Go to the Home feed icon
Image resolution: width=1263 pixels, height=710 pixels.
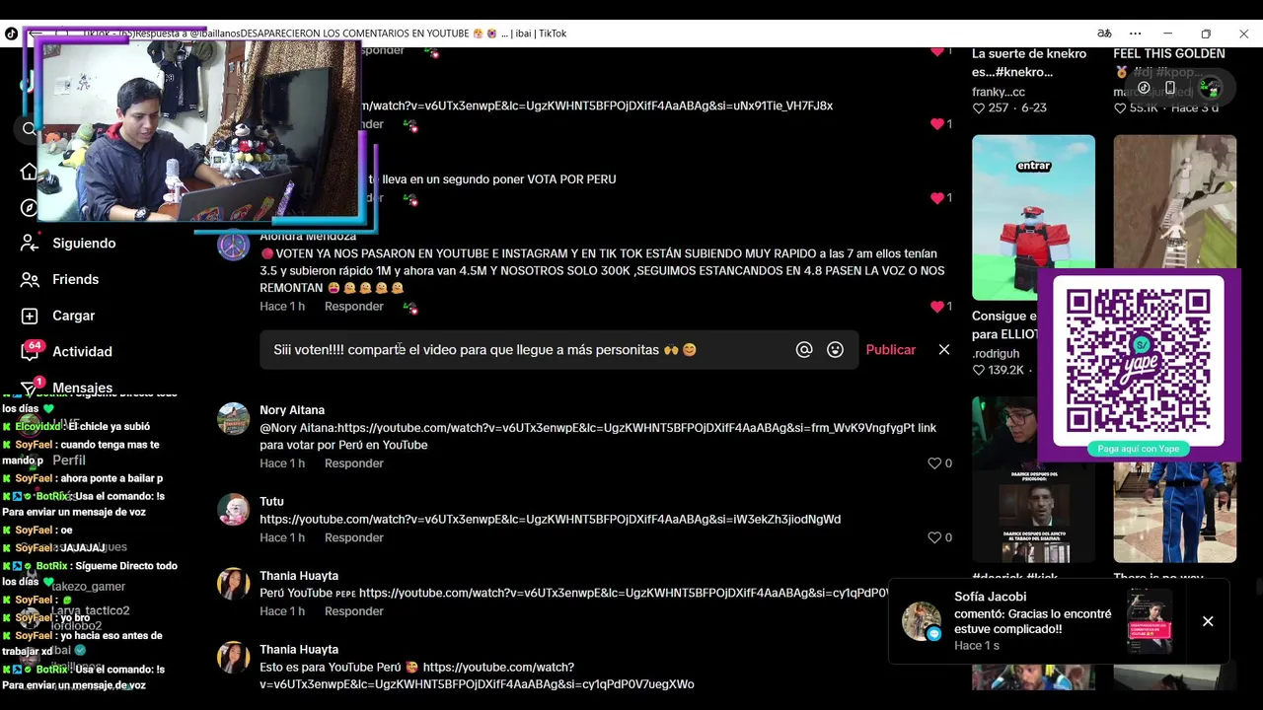tap(29, 172)
